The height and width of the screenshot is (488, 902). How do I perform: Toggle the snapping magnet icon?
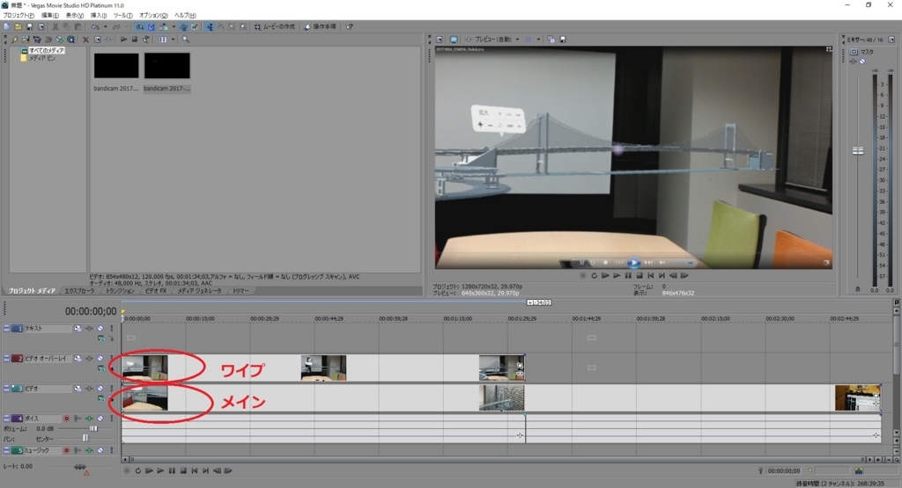139,27
